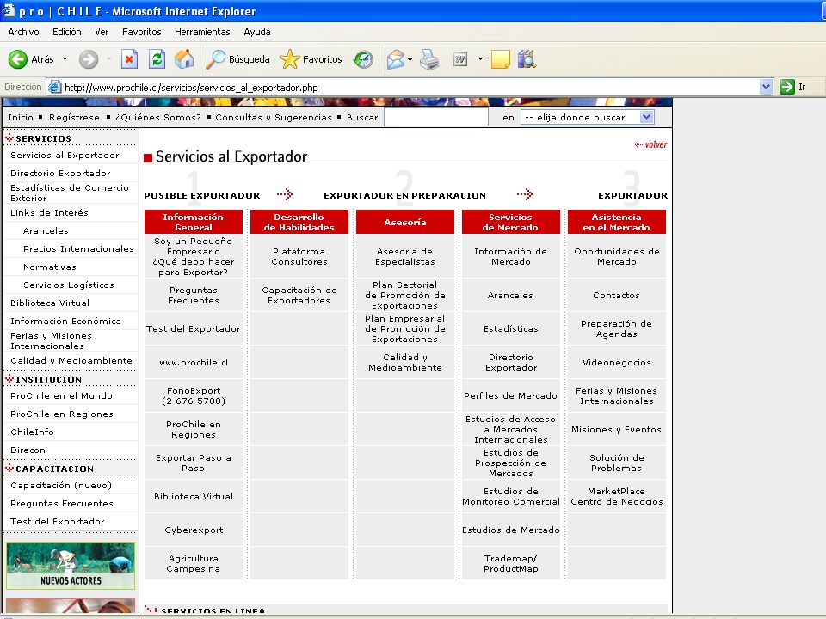
Task: Open Trademap/ProductMap
Action: (x=510, y=563)
